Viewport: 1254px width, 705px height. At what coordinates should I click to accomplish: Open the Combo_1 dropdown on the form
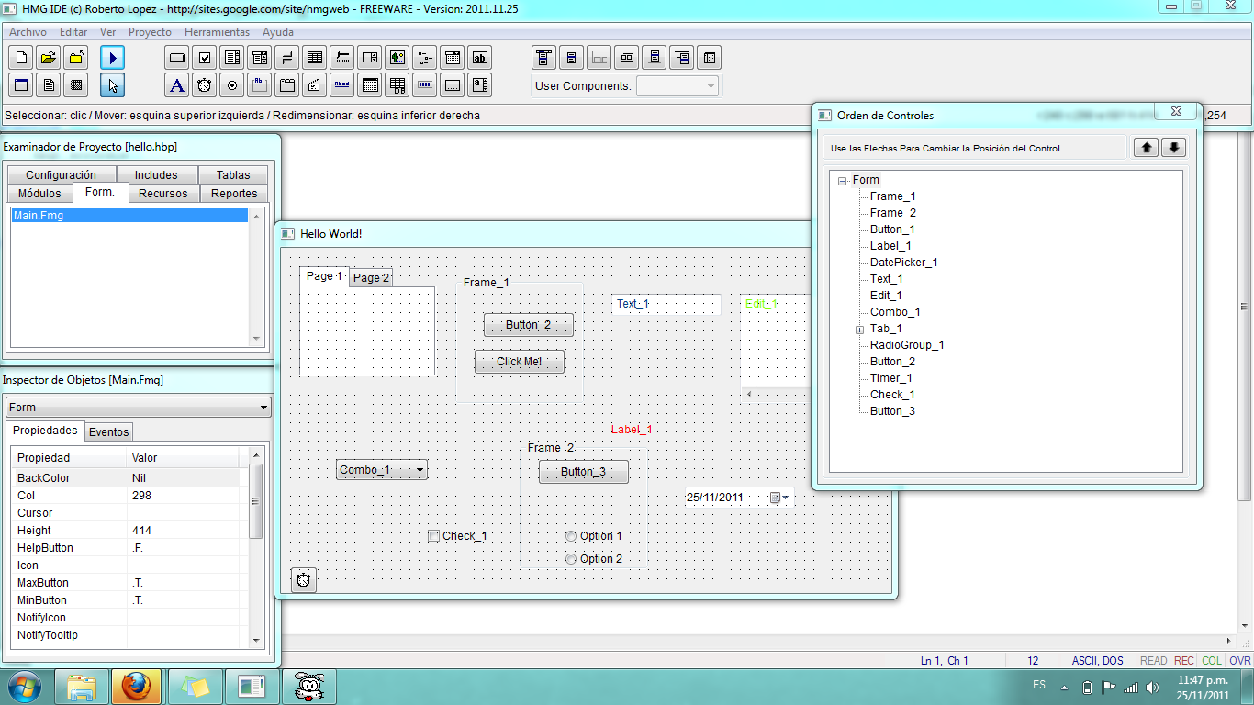point(420,468)
